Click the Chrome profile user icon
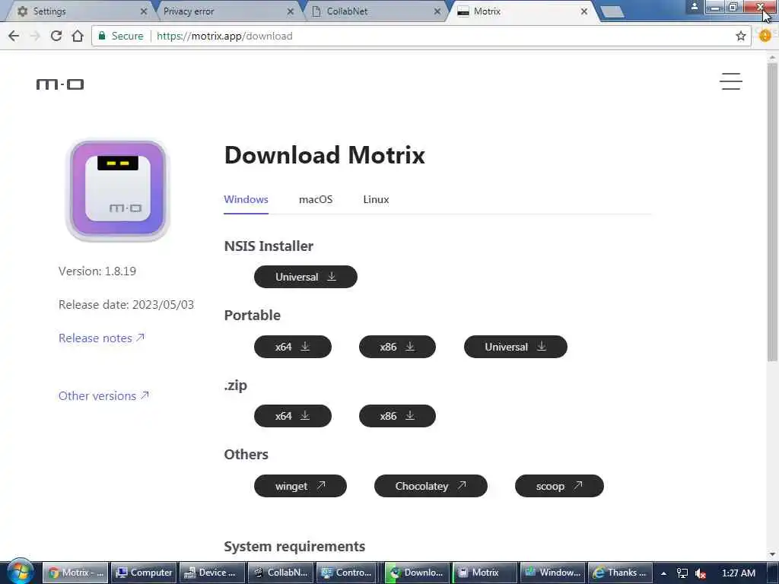Screen dimensions: 779x584 [x=695, y=6]
